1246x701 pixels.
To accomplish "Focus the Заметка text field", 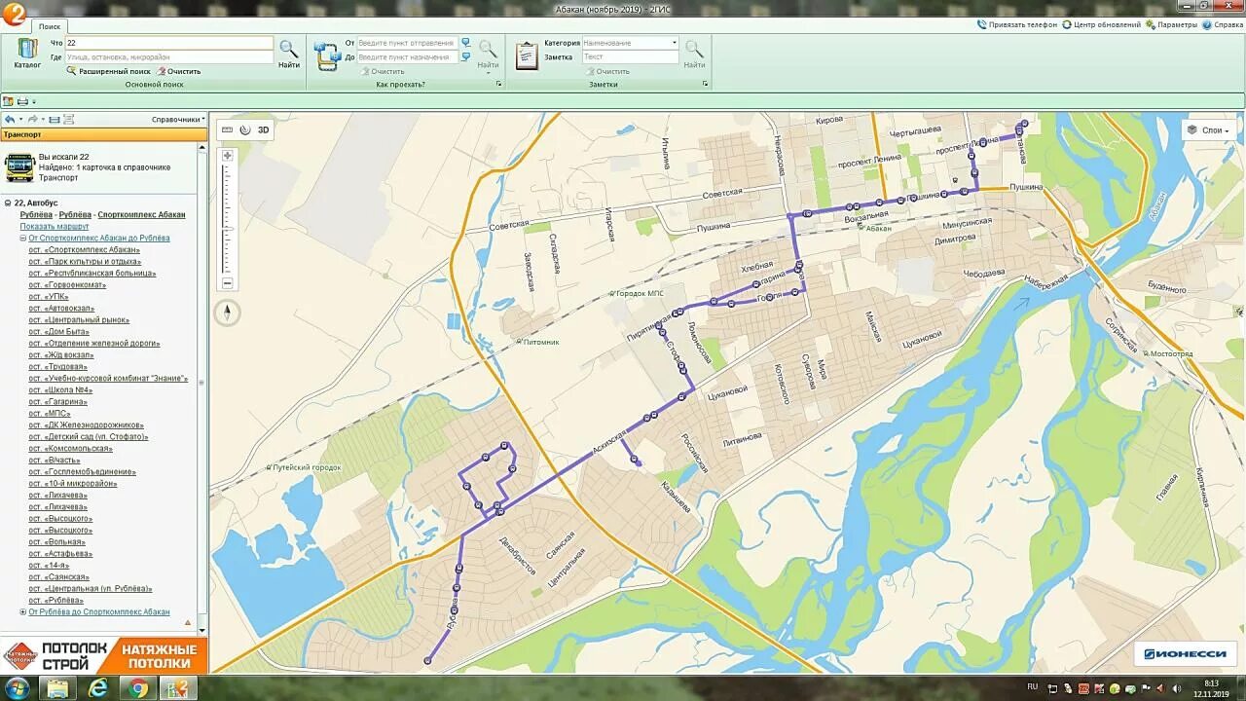I will (630, 56).
